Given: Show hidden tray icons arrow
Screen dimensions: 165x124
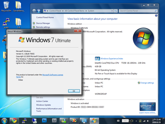Looking at the screenshot, I should point(136,121).
